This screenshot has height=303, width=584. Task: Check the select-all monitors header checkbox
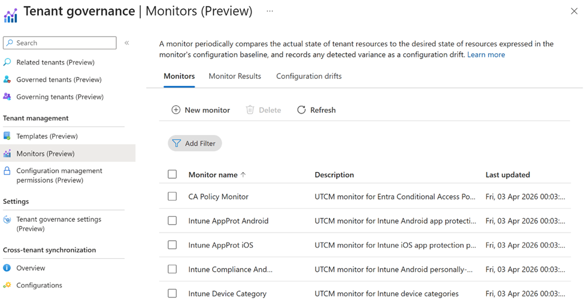(173, 175)
